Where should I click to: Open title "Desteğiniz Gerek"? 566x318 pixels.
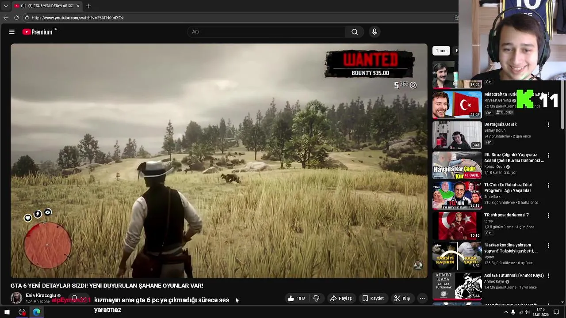coord(500,125)
